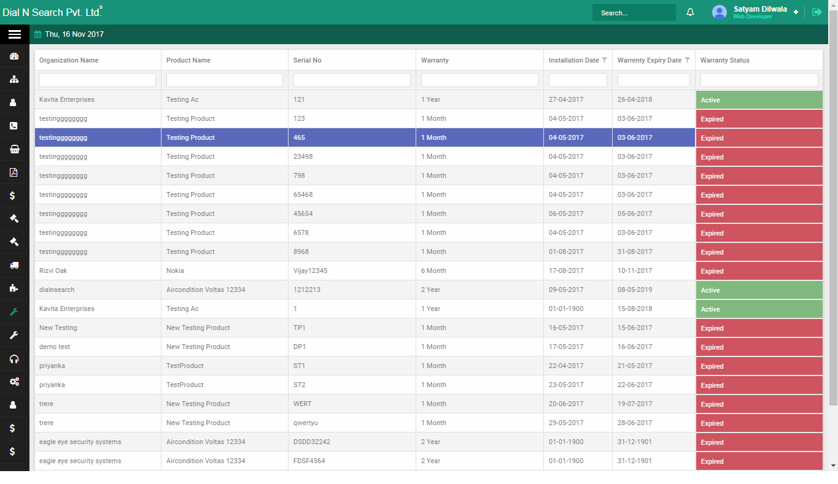
Task: Click the calendar icon beside the date
Action: tap(38, 34)
